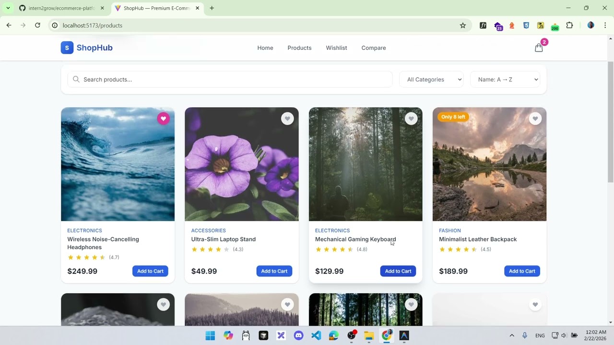Open Mechanical Gaming Keyboard product title
The width and height of the screenshot is (614, 345).
coord(355,239)
